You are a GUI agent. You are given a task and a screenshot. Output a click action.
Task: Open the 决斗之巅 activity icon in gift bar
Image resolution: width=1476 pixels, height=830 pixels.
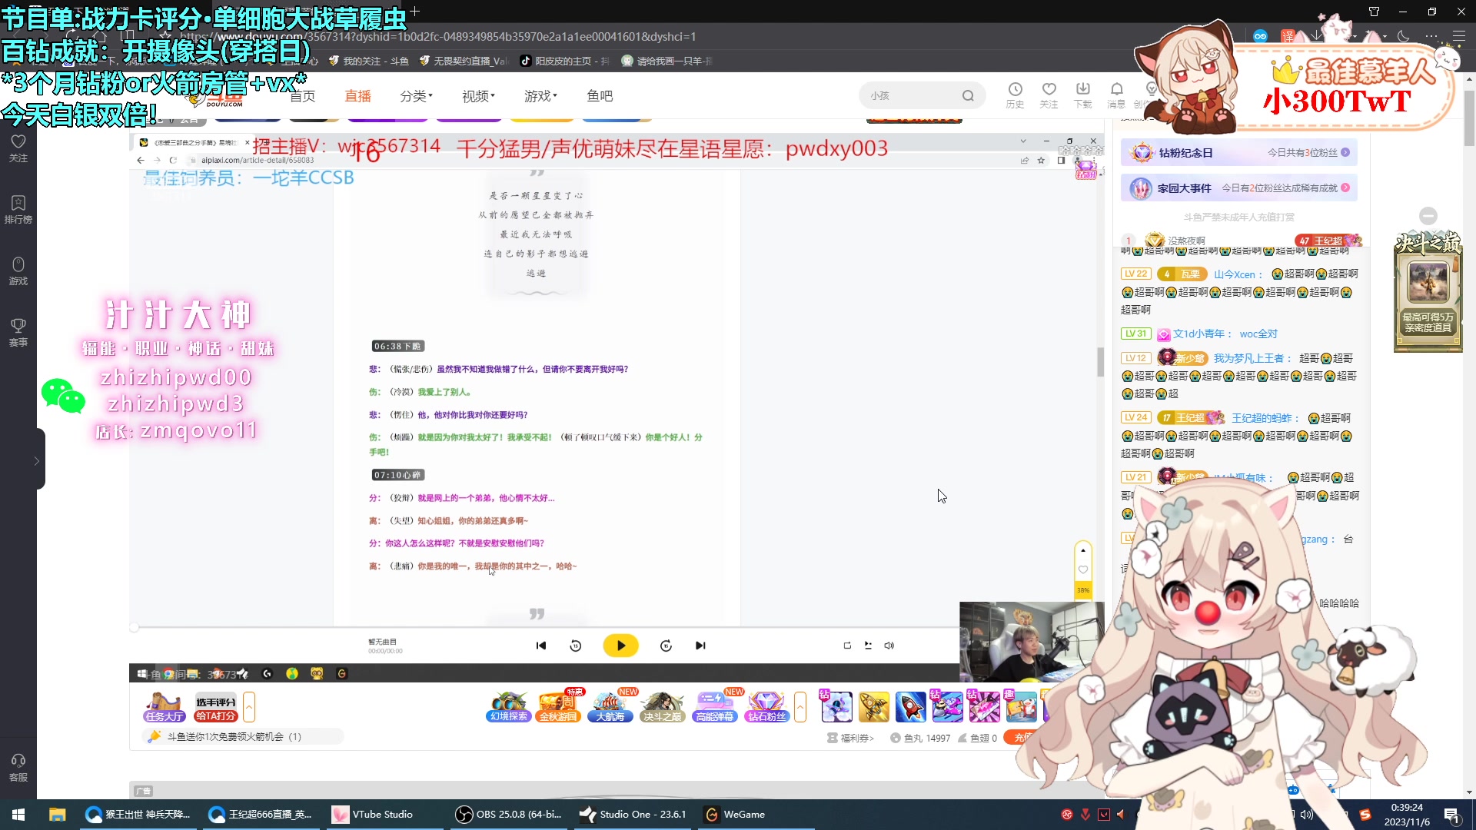pyautogui.click(x=663, y=707)
